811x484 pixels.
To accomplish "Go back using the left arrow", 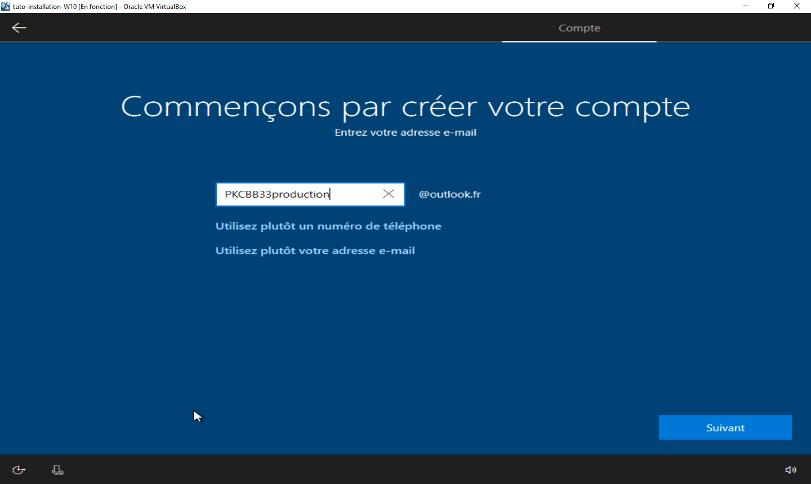I will tap(19, 28).
